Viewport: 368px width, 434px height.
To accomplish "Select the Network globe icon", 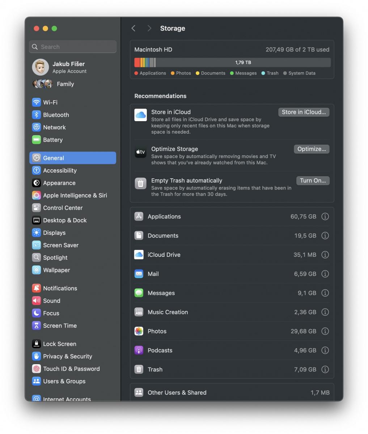I will pos(36,127).
